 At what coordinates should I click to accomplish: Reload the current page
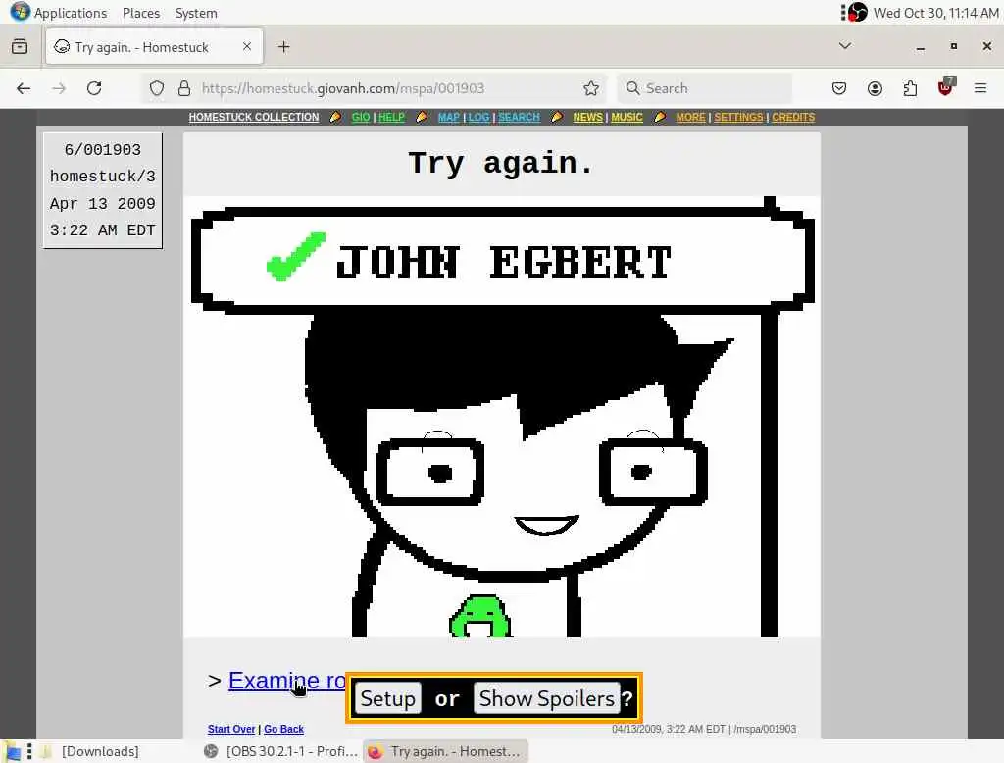tap(94, 88)
